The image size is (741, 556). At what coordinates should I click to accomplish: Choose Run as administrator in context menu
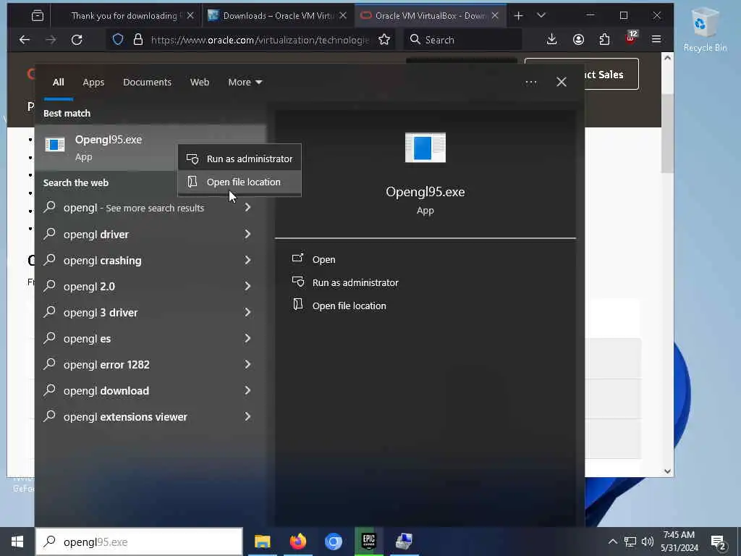click(239, 159)
